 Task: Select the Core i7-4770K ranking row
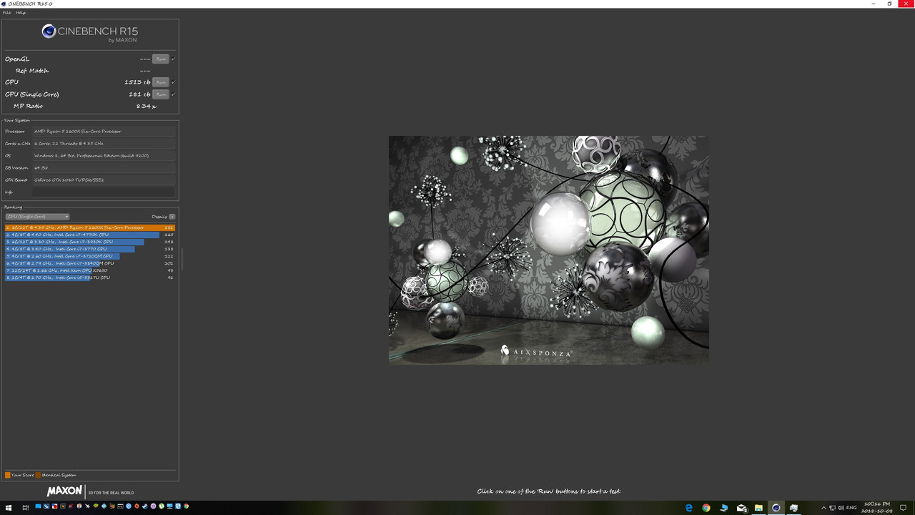90,235
